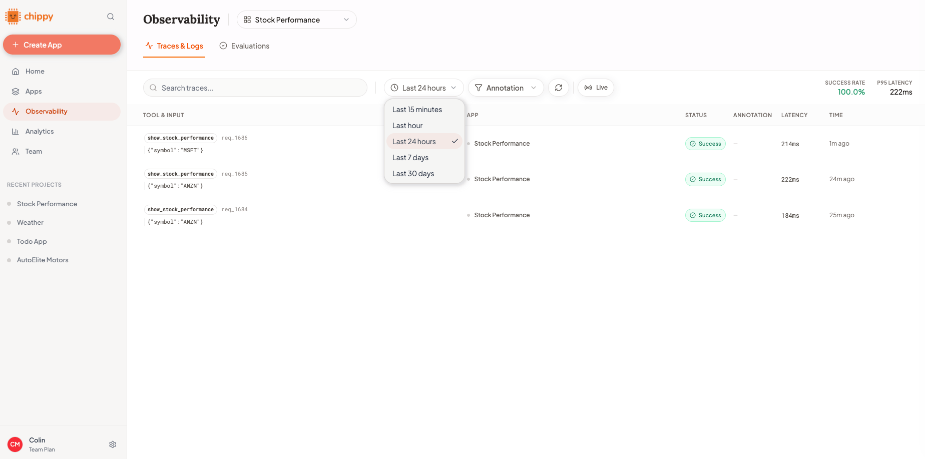The height and width of the screenshot is (459, 925).
Task: Click the CM user avatar
Action: [x=15, y=444]
